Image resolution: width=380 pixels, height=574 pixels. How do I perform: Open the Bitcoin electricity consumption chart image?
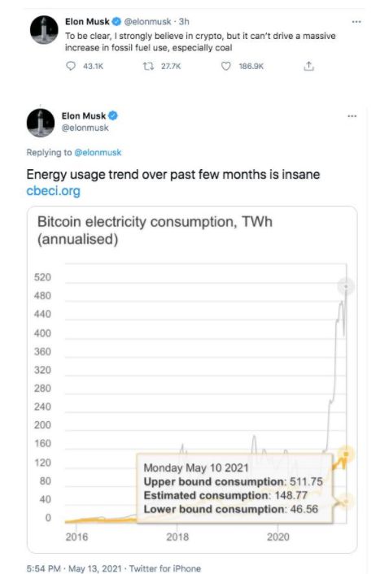point(192,380)
